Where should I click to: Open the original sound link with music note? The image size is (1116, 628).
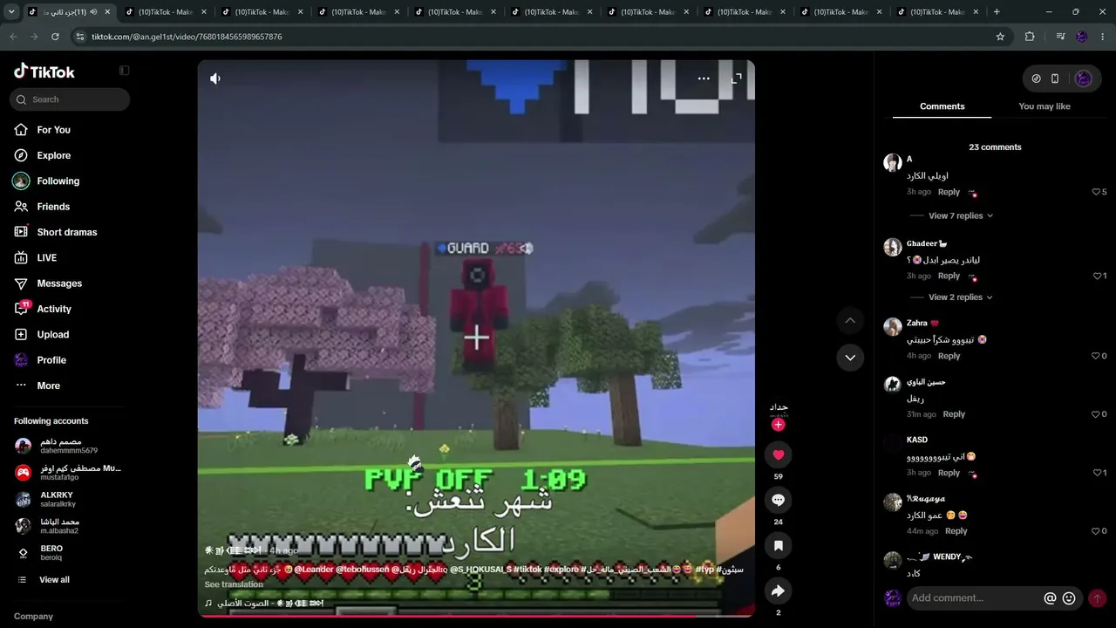264,604
